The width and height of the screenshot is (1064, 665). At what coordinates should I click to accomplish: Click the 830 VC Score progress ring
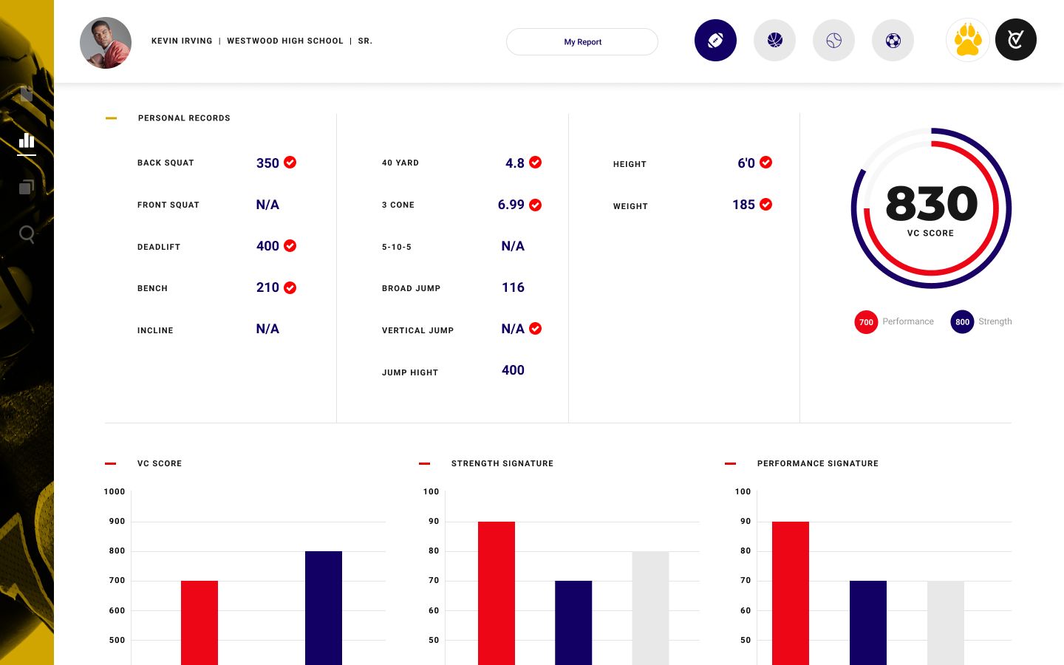(931, 208)
